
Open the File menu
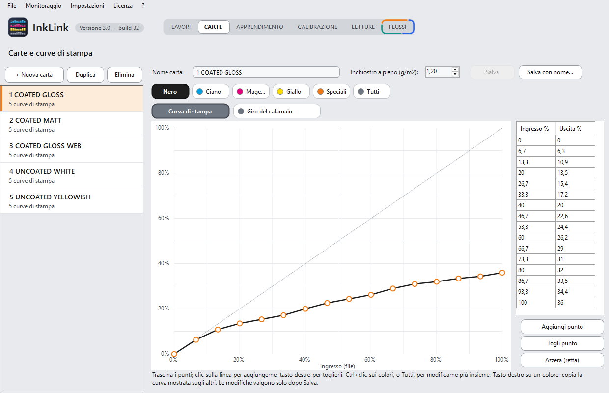[x=12, y=6]
